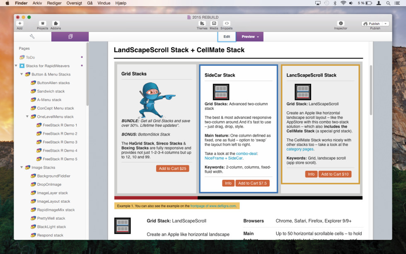
Task: Select DropOnImage page
Action: (x=49, y=184)
